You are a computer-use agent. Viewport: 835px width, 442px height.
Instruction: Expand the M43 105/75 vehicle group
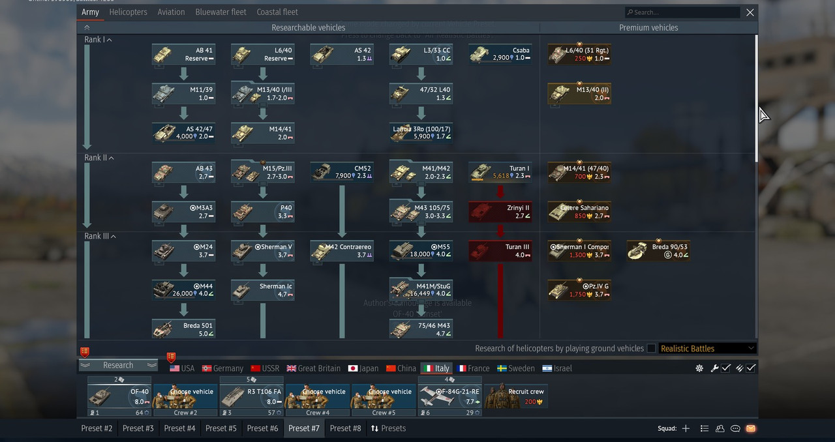[421, 212]
